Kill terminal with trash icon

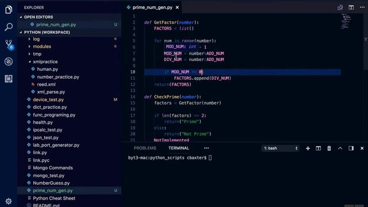coord(329,148)
